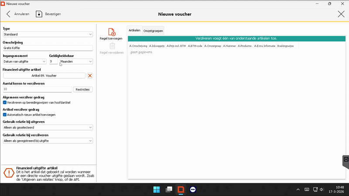Viewport: 349px width, 196px height.
Task: Toggle Verzilveren op bereidingswijzen van hoofdartikel
Action: pyautogui.click(x=5, y=102)
